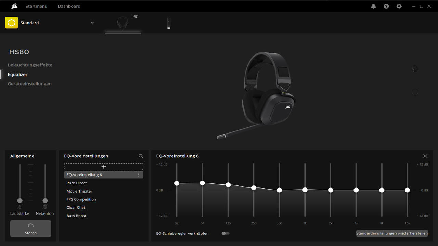Click the 250 Hz EQ slider handle
438x246 pixels.
tap(254, 188)
